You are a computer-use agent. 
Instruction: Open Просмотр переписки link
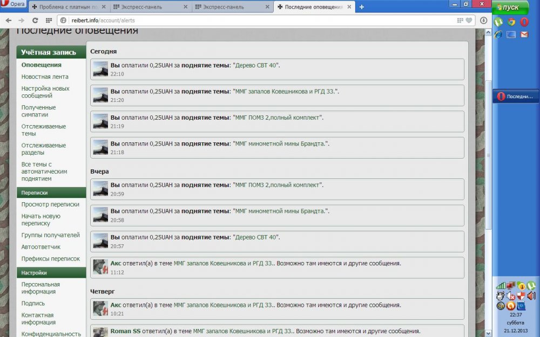[50, 204]
